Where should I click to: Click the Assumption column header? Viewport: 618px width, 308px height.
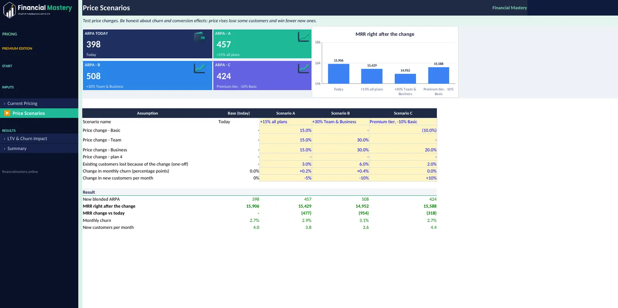pyautogui.click(x=148, y=113)
